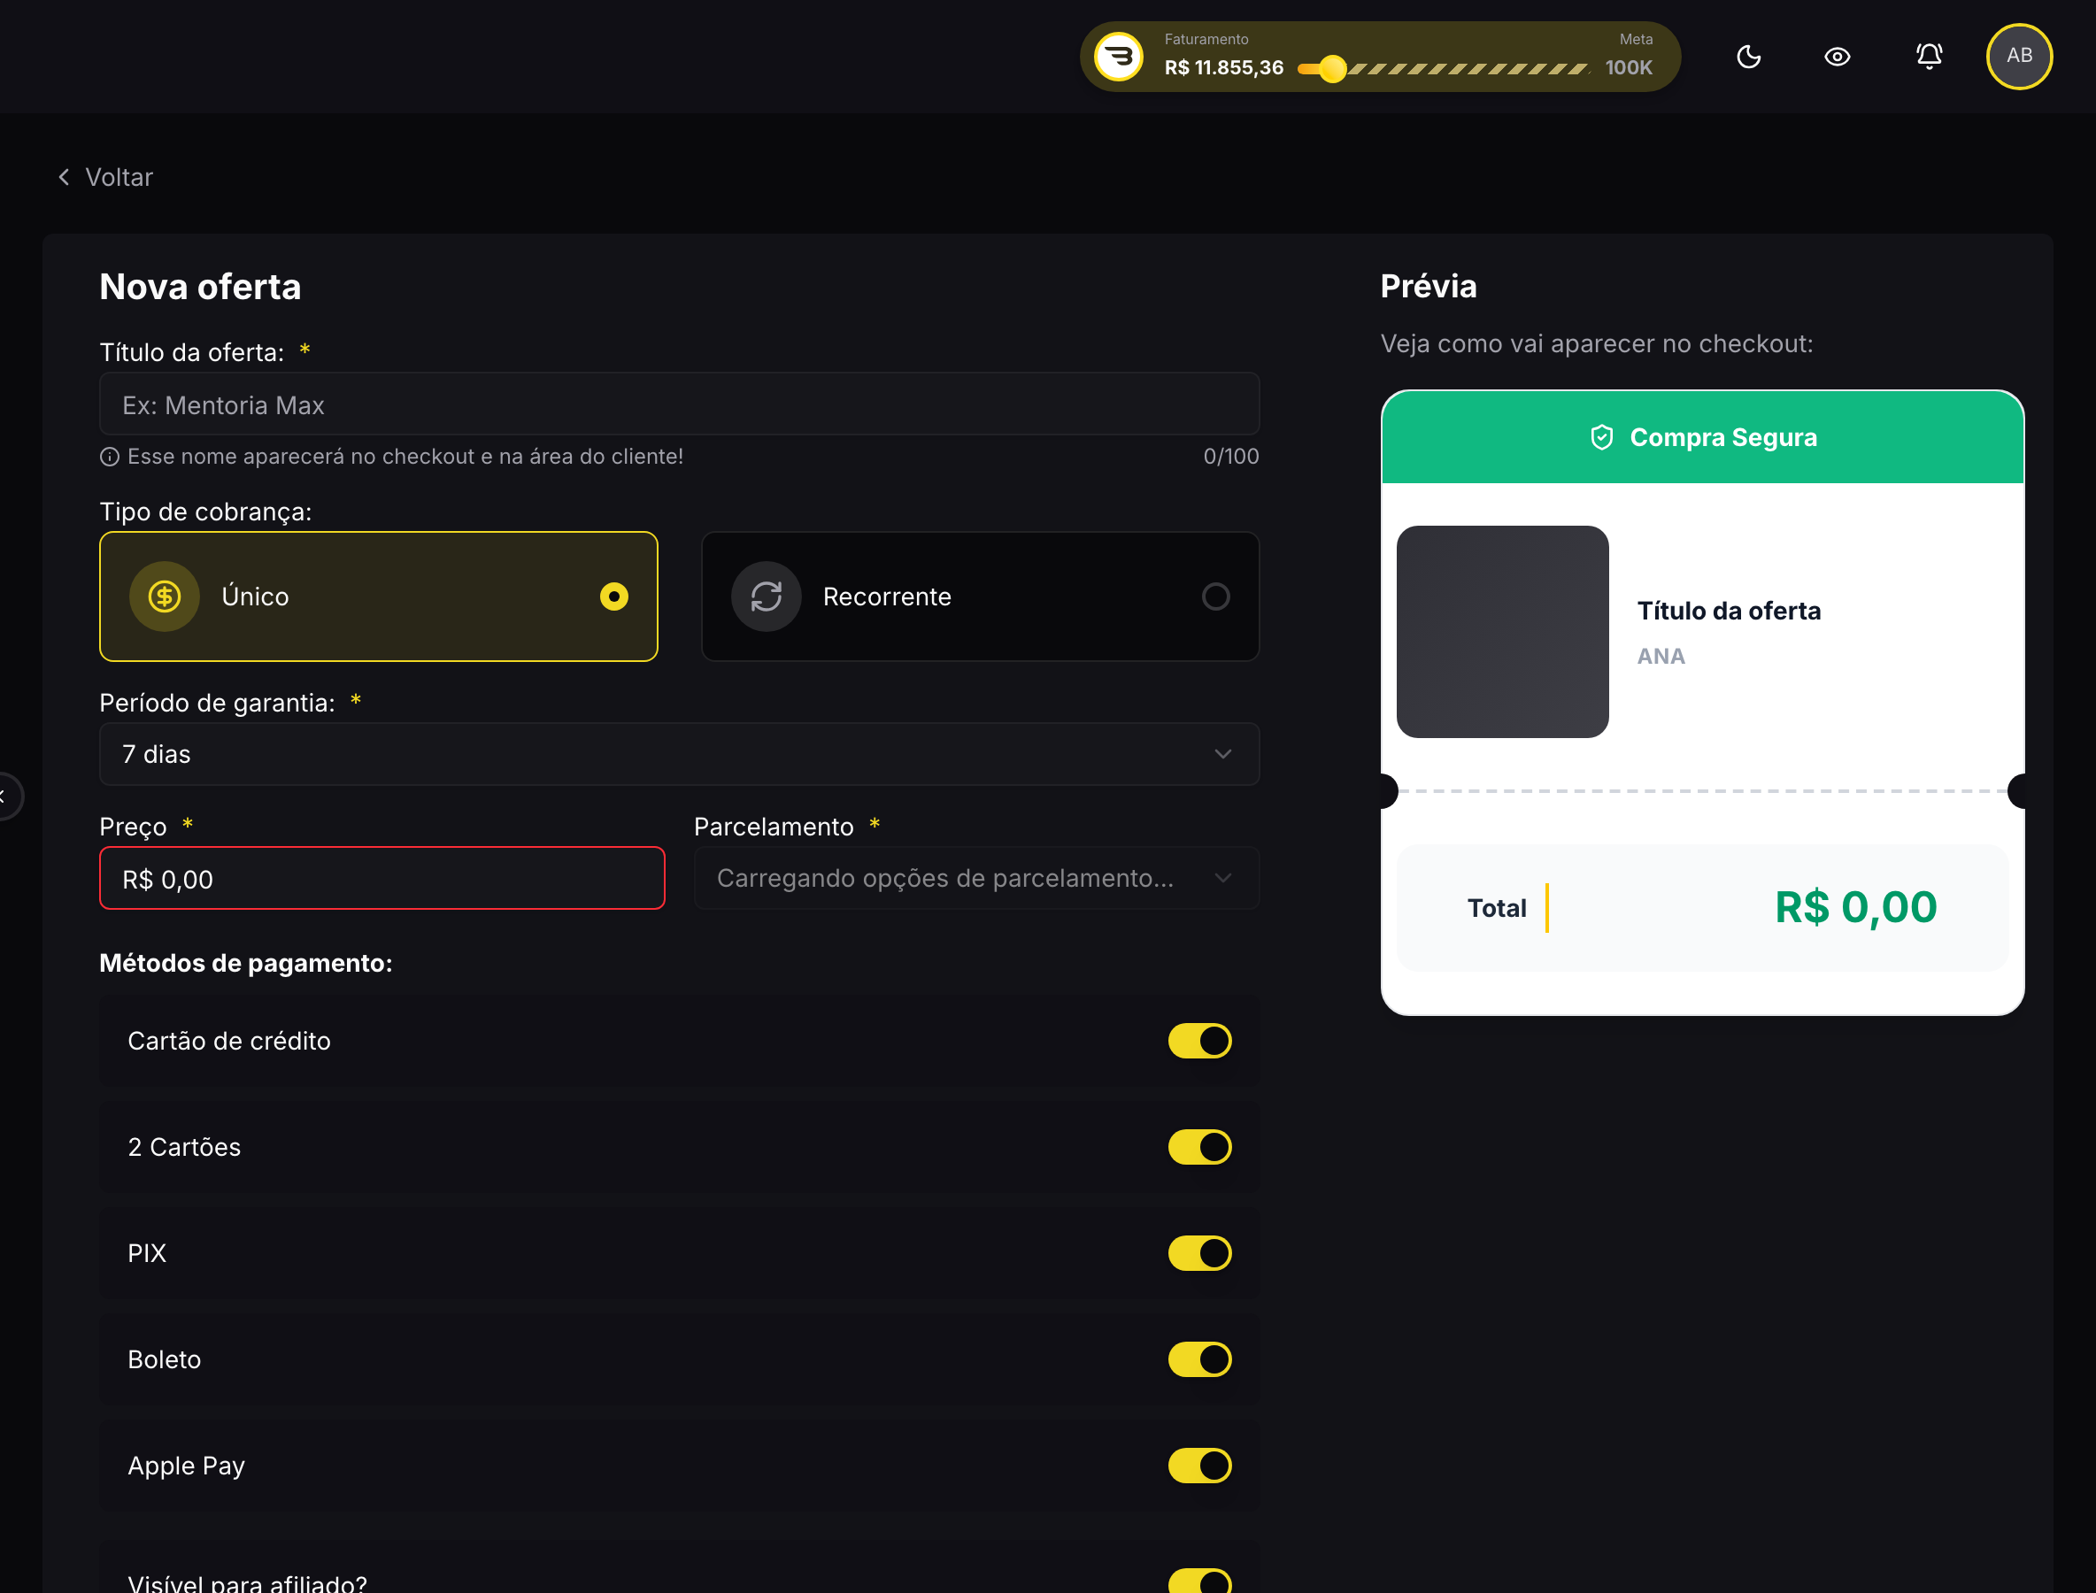This screenshot has width=2096, height=1593.
Task: Click the Total label in the preview
Action: pos(1497,908)
